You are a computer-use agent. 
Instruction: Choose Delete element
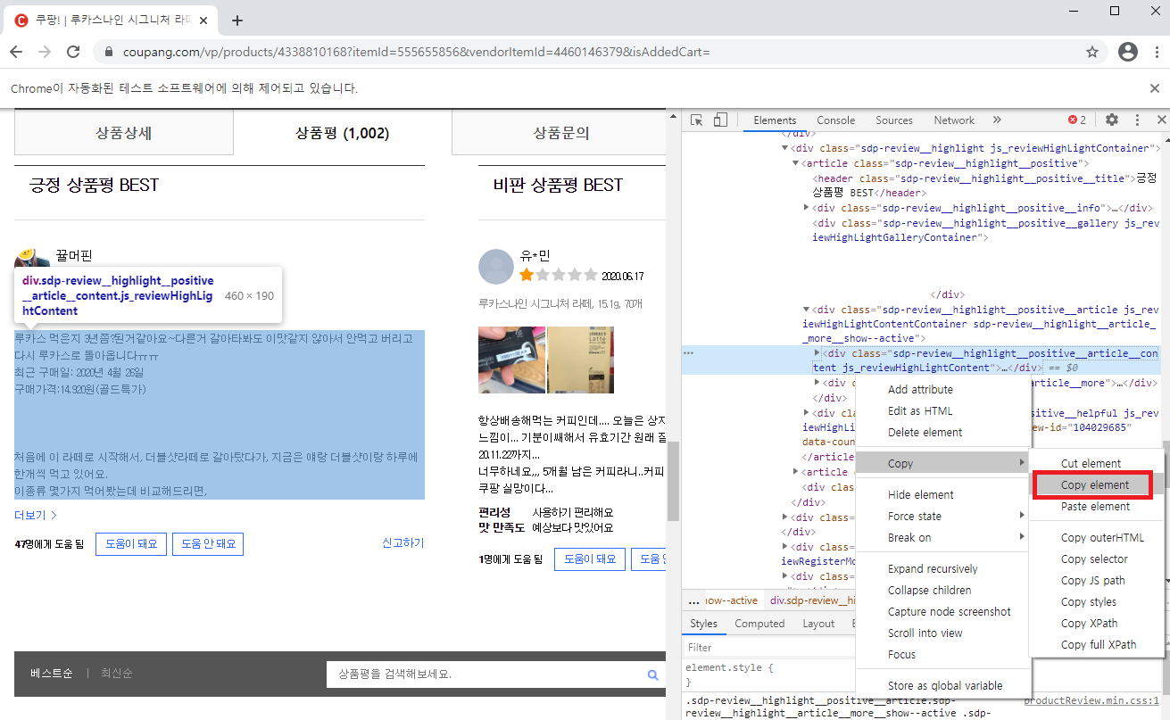pos(942,433)
